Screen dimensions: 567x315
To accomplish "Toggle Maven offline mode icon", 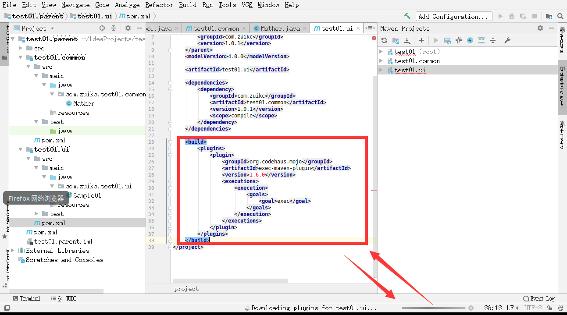I will (x=459, y=40).
